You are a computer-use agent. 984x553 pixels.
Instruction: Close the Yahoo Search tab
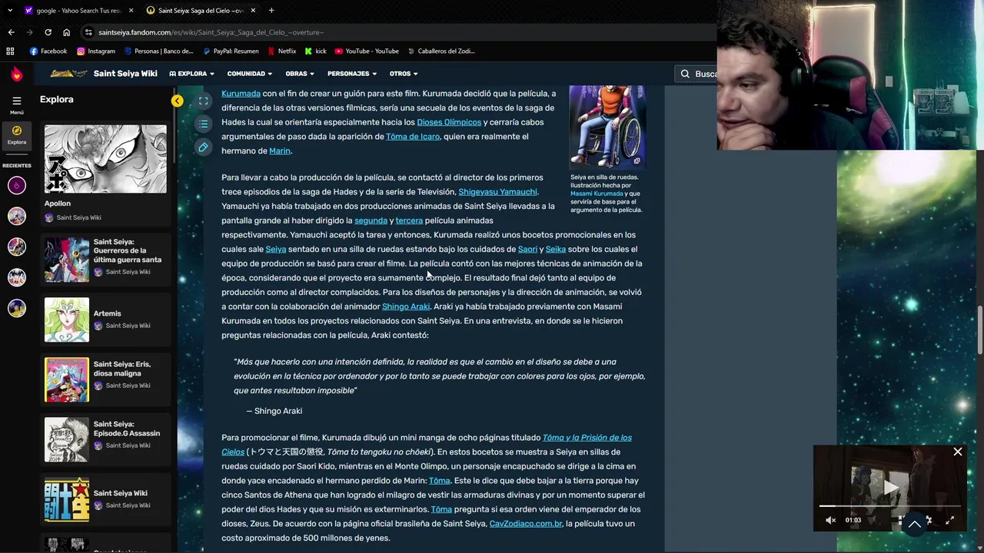pyautogui.click(x=131, y=11)
